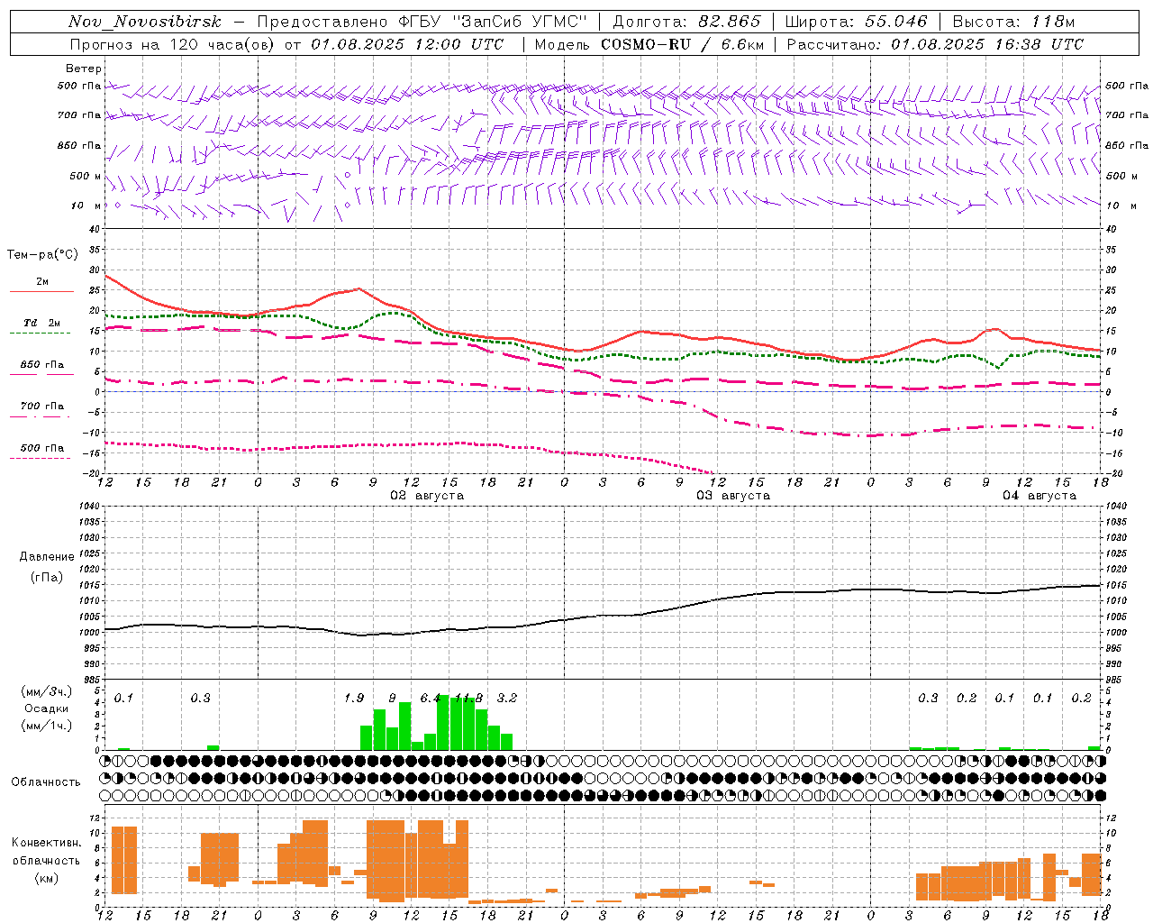This screenshot has width=1153, height=923.
Task: Click the Давление panel label
Action: (47, 557)
